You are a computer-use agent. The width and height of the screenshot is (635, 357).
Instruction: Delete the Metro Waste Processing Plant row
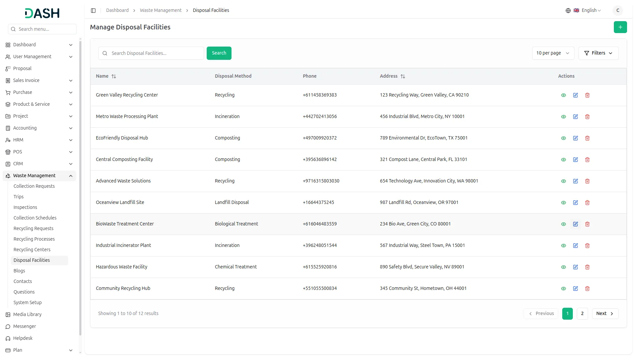pos(587,117)
